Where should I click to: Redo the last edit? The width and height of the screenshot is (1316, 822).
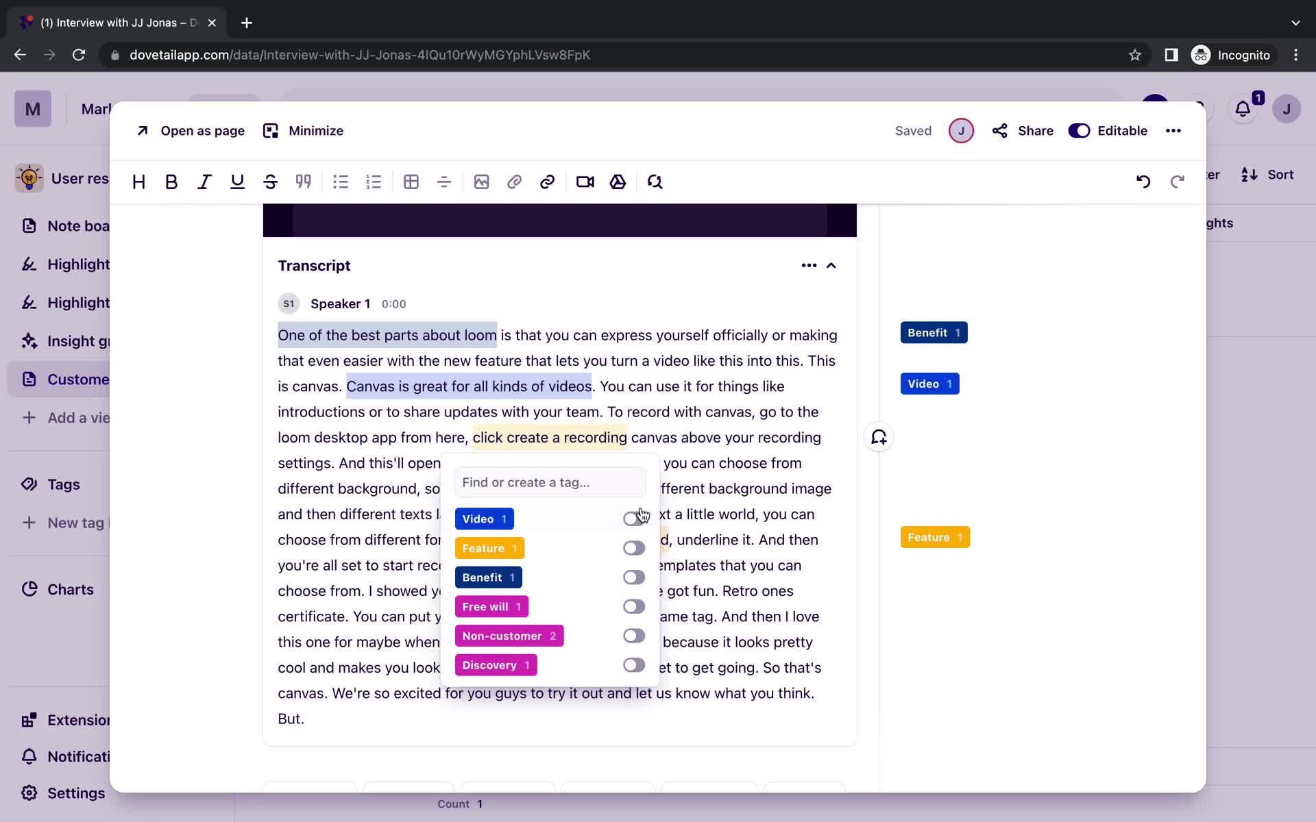[1177, 182]
